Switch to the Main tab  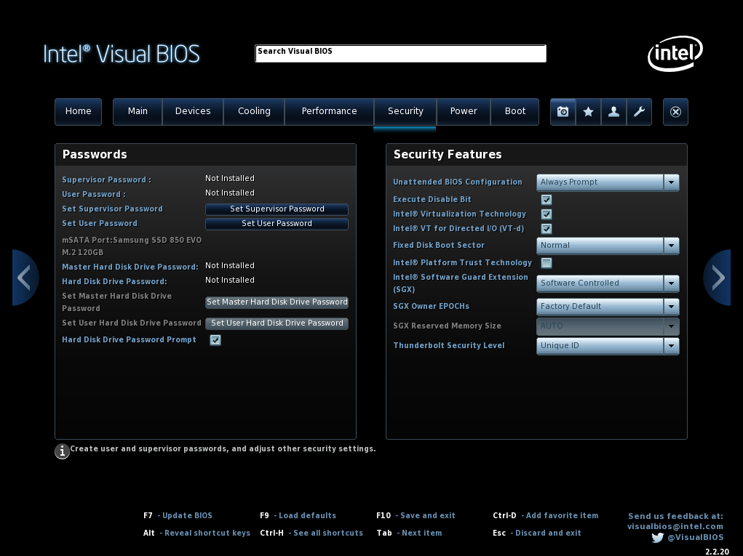coord(138,112)
